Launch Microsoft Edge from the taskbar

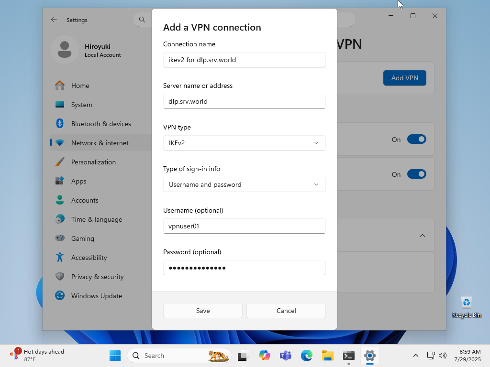coord(307,356)
